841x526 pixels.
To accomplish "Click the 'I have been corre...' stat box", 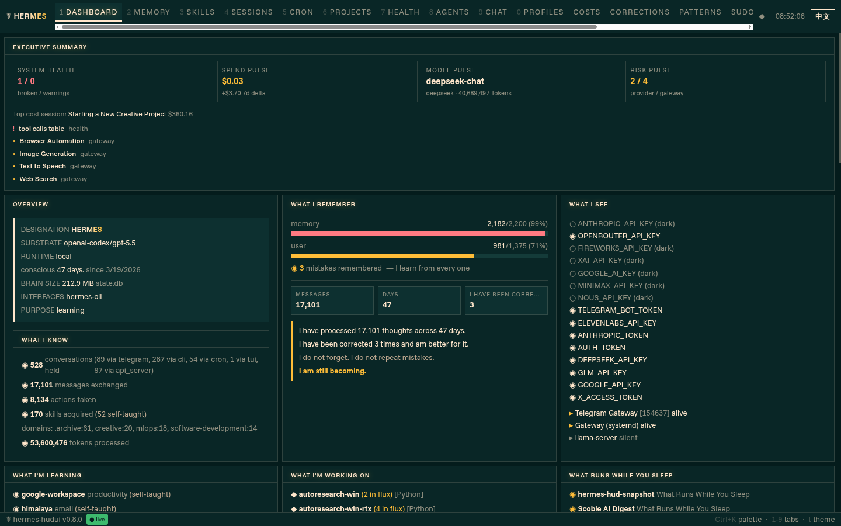I will click(x=506, y=300).
